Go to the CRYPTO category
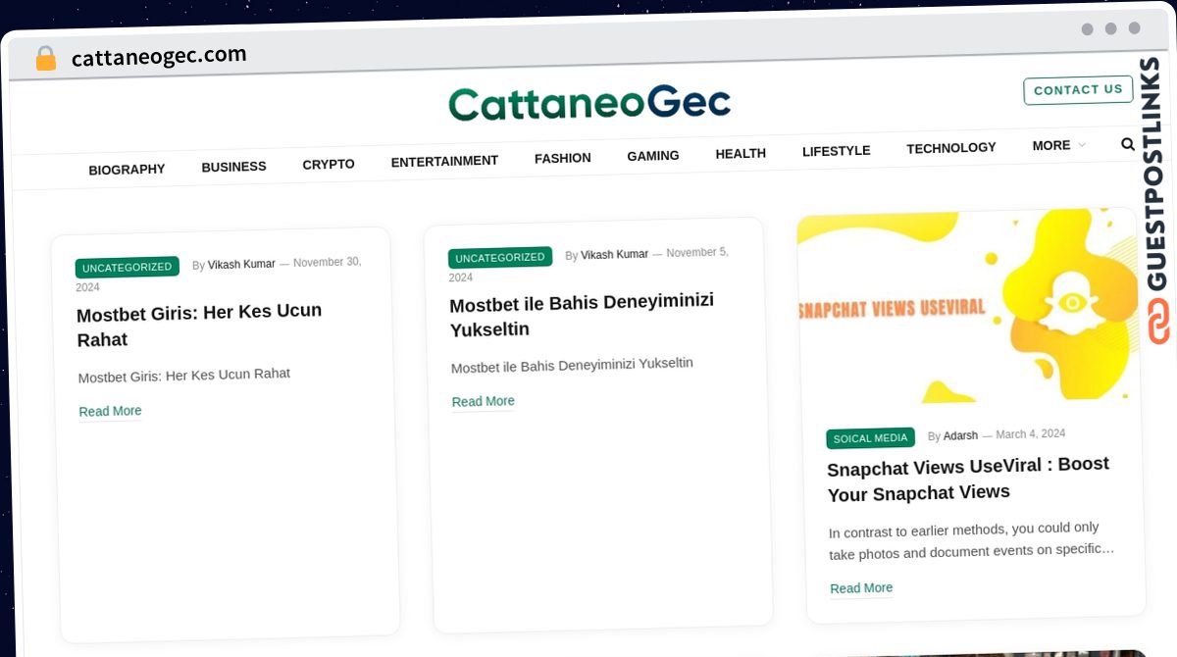 (x=329, y=164)
